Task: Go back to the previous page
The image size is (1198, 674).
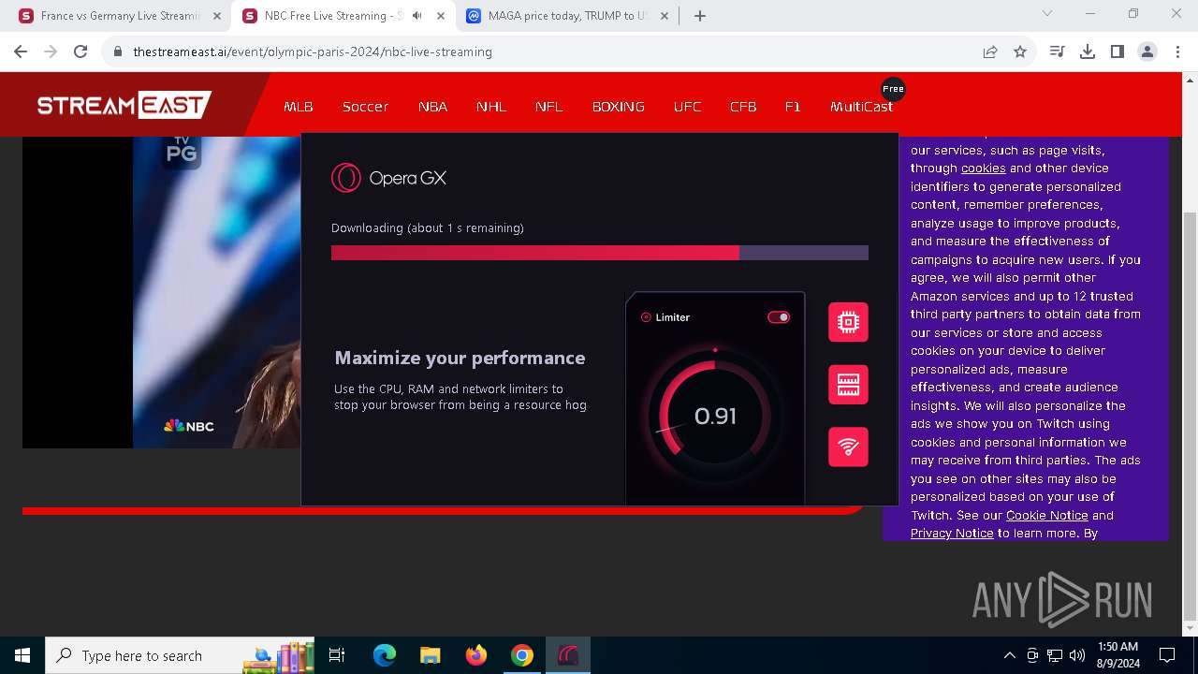Action: pos(21,51)
